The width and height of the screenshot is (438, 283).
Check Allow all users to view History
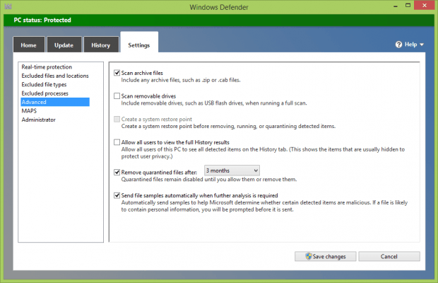(x=117, y=142)
